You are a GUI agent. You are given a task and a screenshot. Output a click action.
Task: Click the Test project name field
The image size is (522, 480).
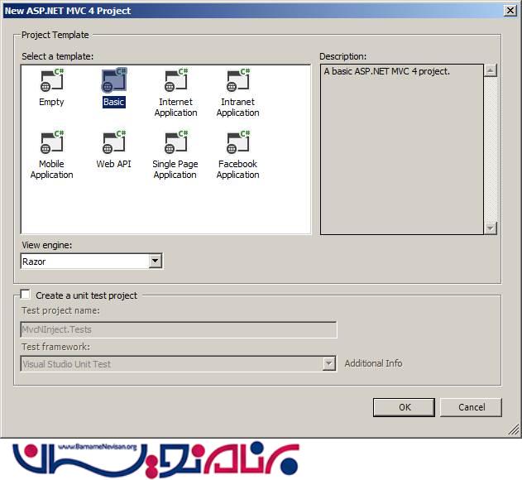click(179, 329)
